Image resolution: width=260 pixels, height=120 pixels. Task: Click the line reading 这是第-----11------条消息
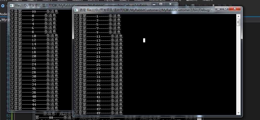click(98, 36)
